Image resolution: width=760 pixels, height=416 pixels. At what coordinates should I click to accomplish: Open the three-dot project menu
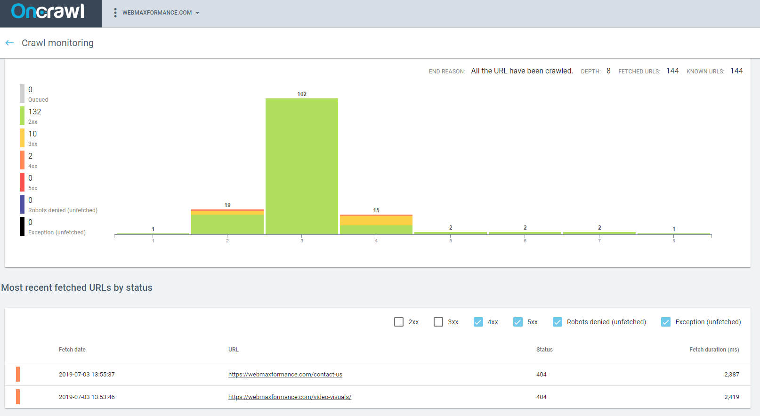click(x=115, y=13)
